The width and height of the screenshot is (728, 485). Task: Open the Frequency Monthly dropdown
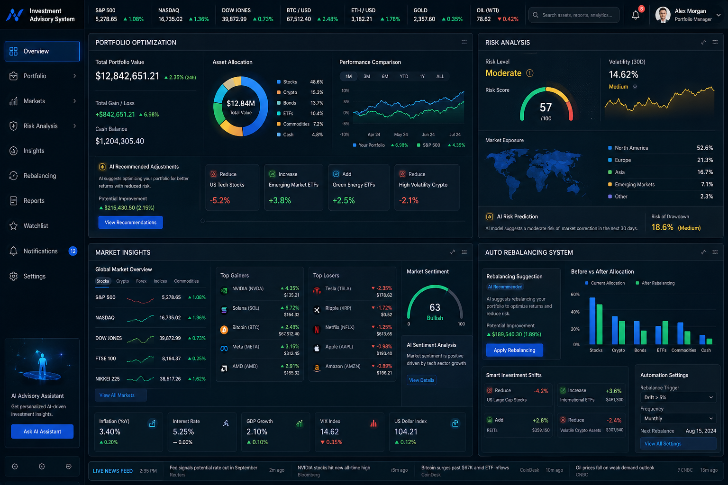click(x=678, y=419)
